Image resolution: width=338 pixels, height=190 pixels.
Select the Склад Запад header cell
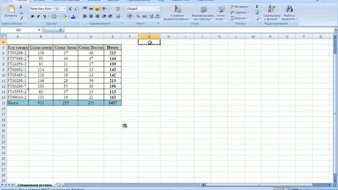[65, 47]
